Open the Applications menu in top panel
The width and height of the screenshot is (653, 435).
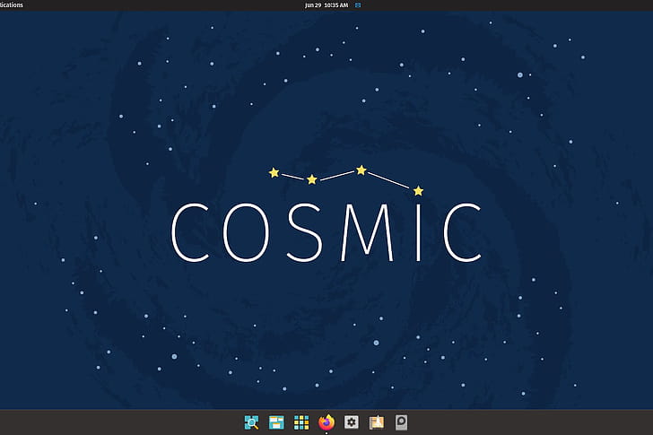[x=12, y=4]
